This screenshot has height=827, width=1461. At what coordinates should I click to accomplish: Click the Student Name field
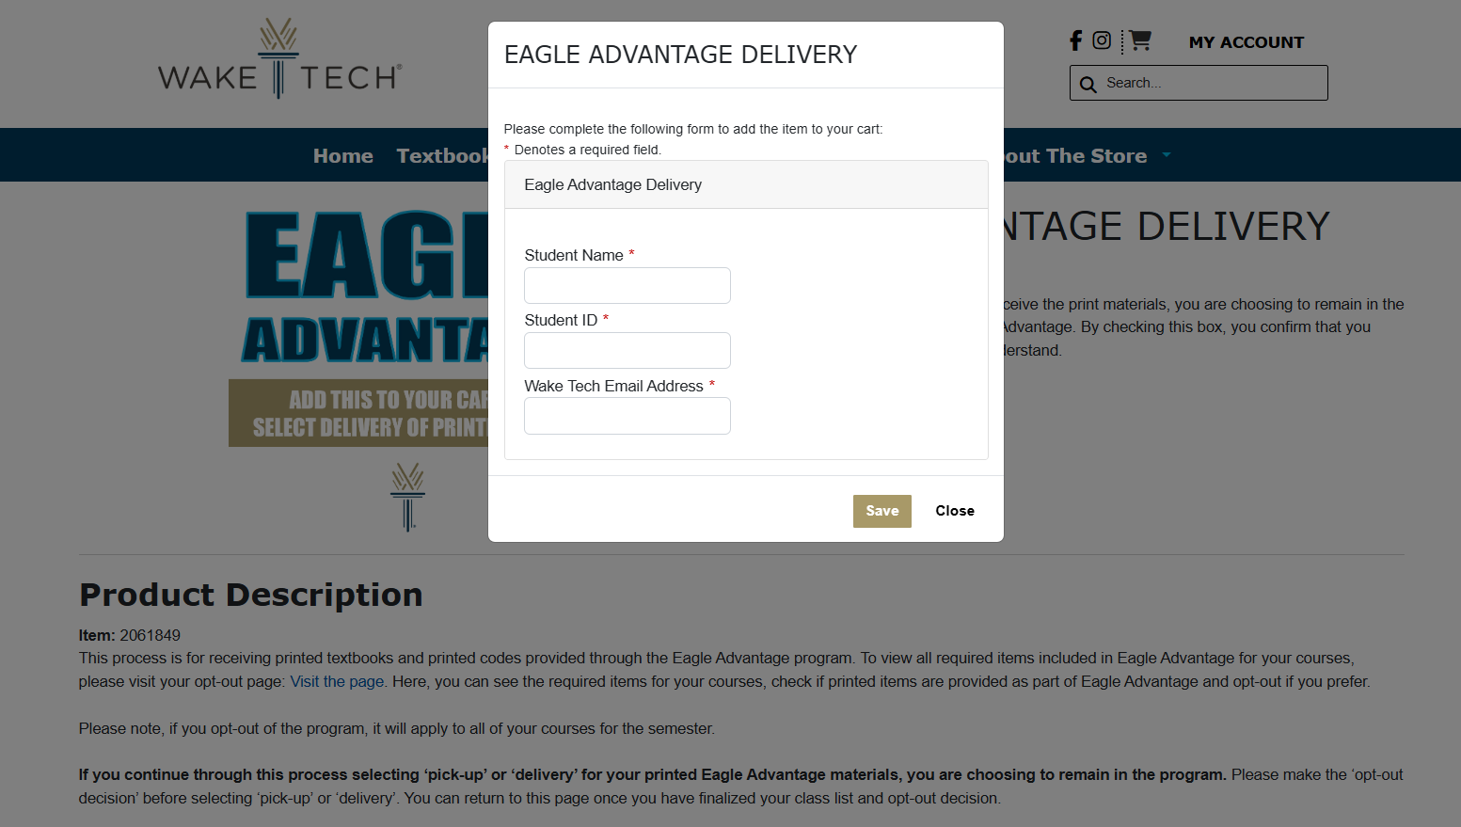[x=627, y=285]
